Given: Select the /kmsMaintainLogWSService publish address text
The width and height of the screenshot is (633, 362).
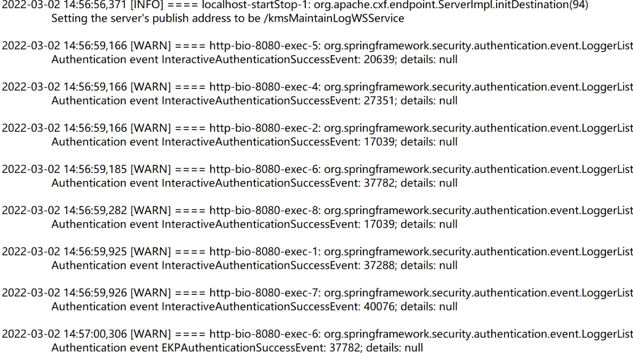Looking at the screenshot, I should pyautogui.click(x=334, y=18).
